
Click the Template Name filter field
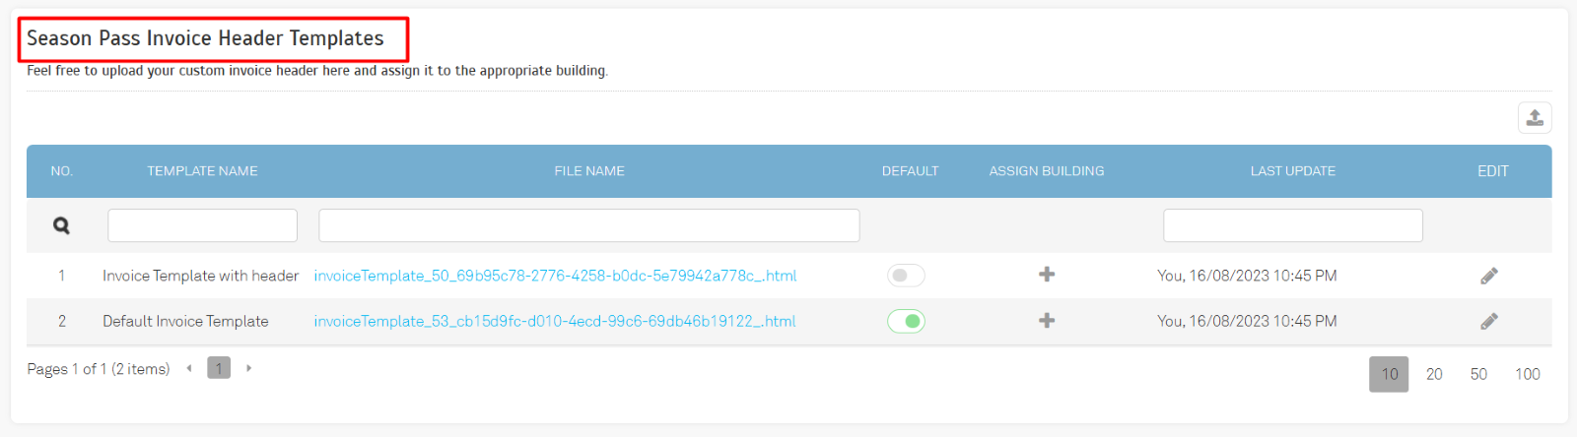202,225
